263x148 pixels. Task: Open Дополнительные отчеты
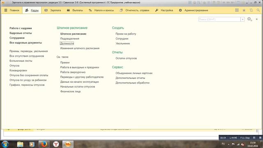(x=130, y=78)
